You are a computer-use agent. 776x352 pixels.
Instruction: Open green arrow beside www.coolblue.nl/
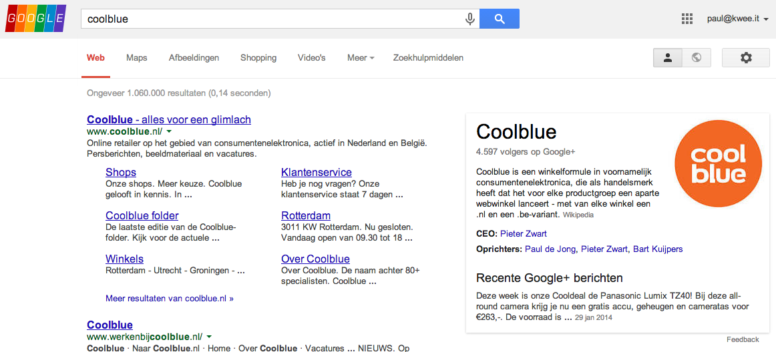(x=169, y=131)
